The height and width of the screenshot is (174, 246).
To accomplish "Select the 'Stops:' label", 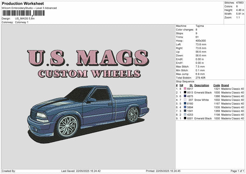I will coord(180,33).
